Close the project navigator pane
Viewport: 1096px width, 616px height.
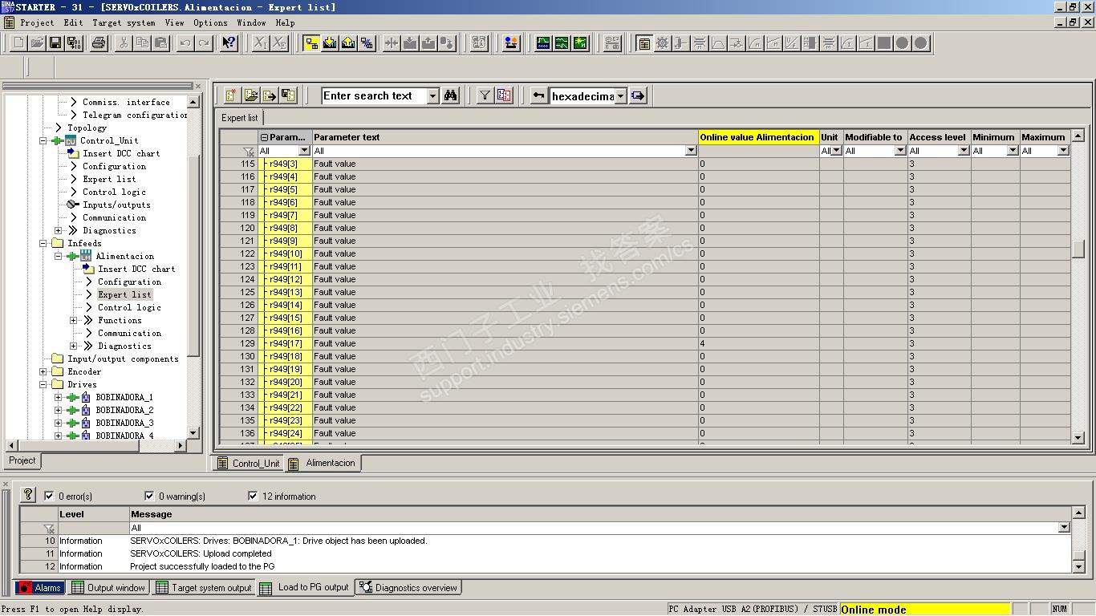[198, 86]
